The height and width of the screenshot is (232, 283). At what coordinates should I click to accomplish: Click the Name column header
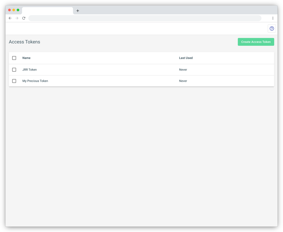[x=26, y=58]
